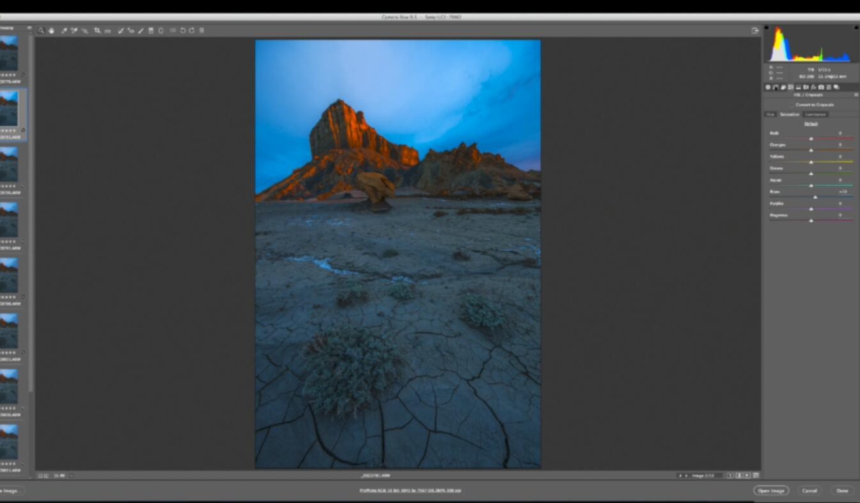
Task: Open the Filmstrip panel menu
Action: [29, 28]
